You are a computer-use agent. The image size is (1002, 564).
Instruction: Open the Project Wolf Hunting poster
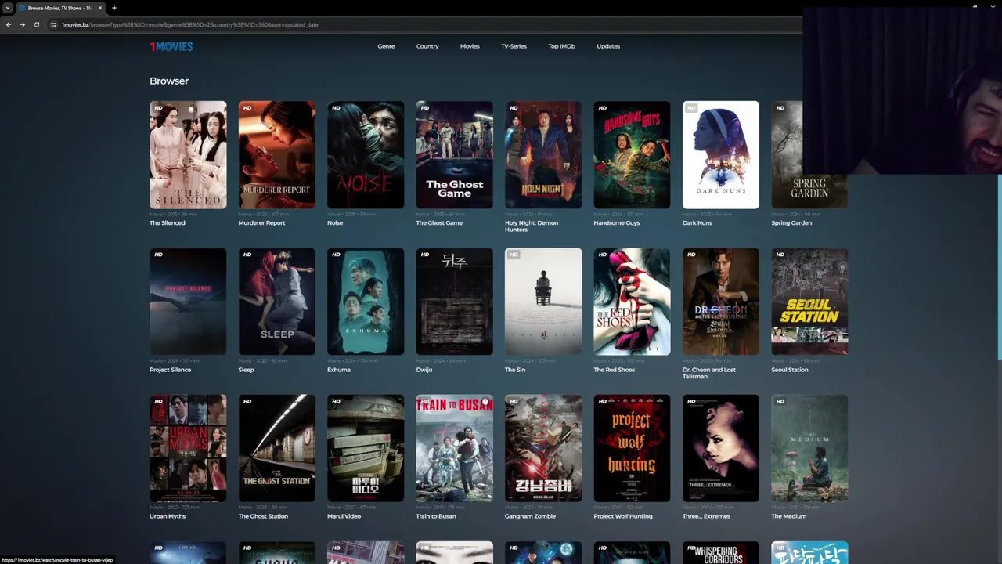point(632,448)
